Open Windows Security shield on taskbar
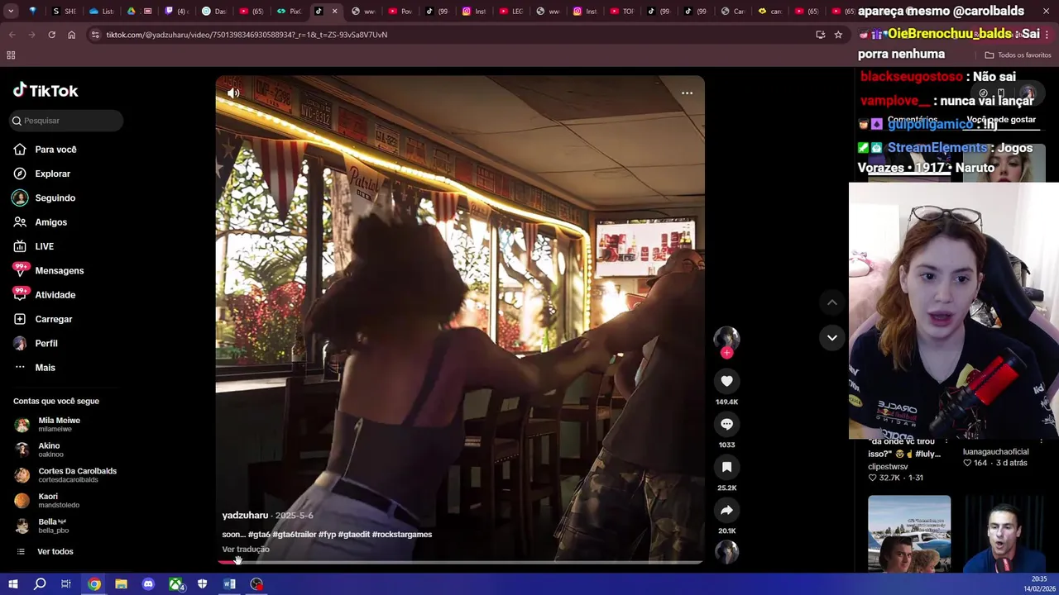 [x=202, y=584]
